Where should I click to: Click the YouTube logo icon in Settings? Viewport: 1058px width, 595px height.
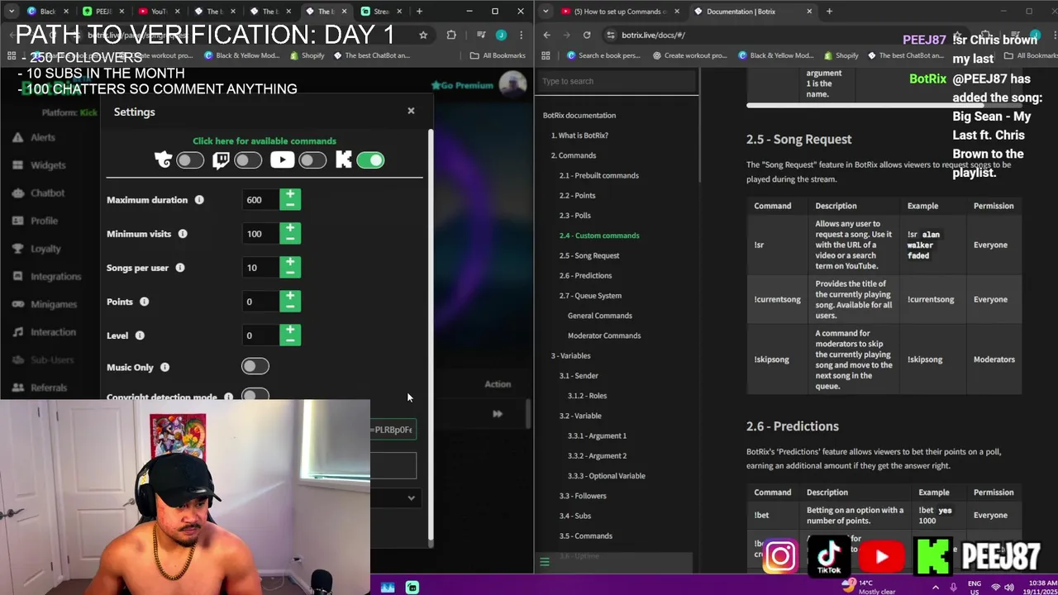(x=282, y=160)
